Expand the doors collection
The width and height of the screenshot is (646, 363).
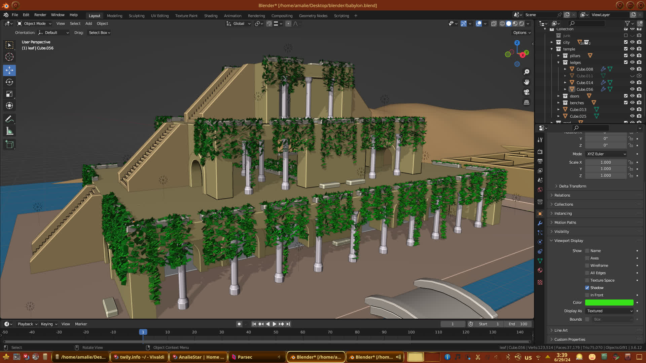(559, 96)
